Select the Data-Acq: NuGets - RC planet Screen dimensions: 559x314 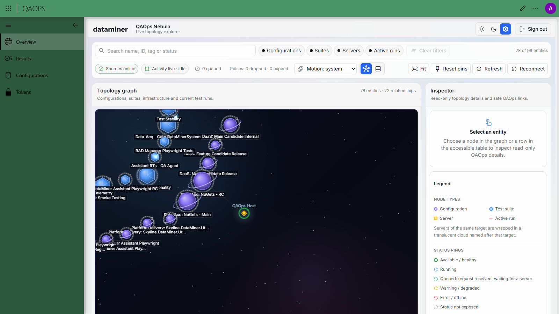(x=202, y=181)
